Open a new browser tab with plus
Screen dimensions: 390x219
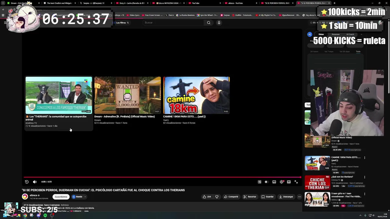click(335, 3)
